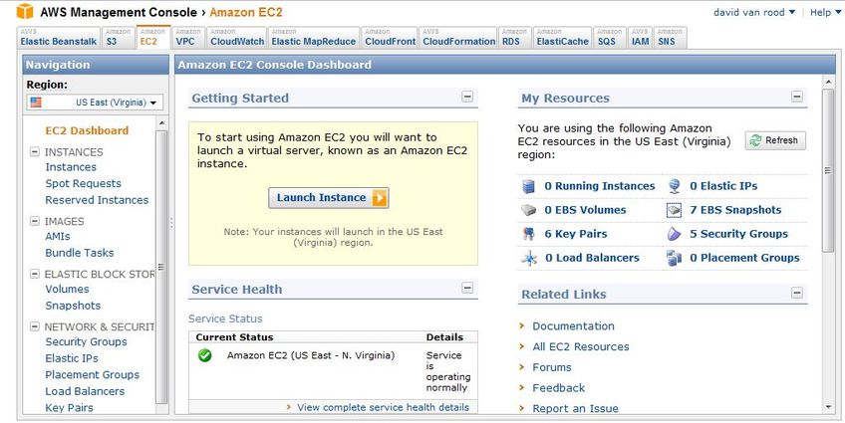This screenshot has width=845, height=423.
Task: Collapse the INSTANCES navigation section
Action: tap(35, 152)
